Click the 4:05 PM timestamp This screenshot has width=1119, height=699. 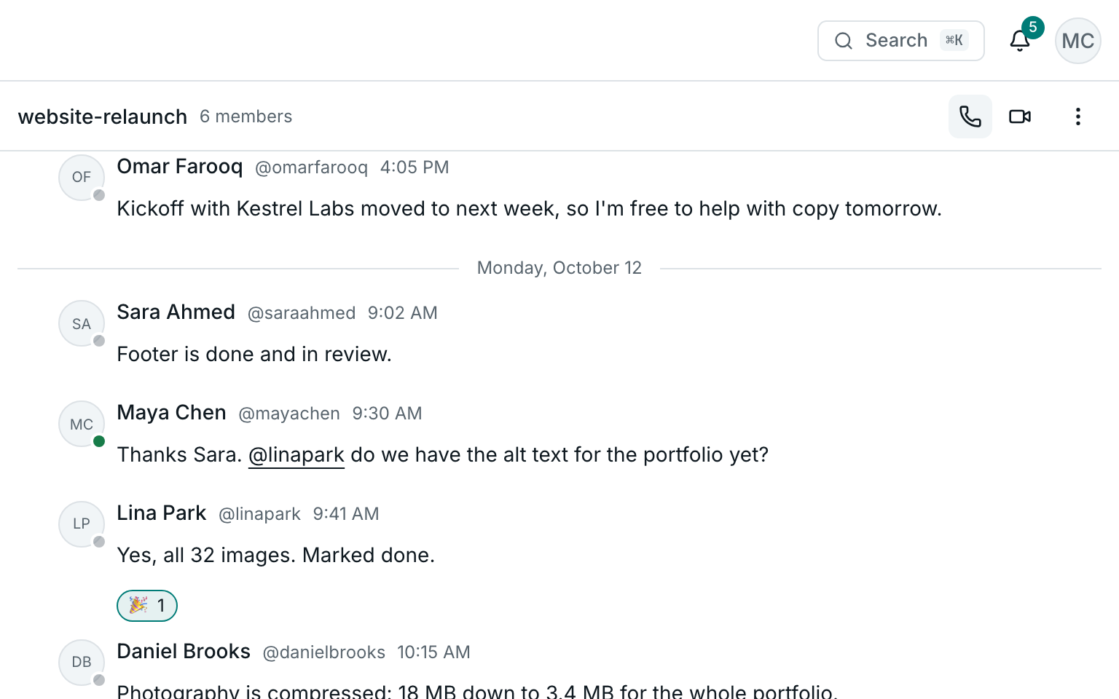pyautogui.click(x=415, y=167)
